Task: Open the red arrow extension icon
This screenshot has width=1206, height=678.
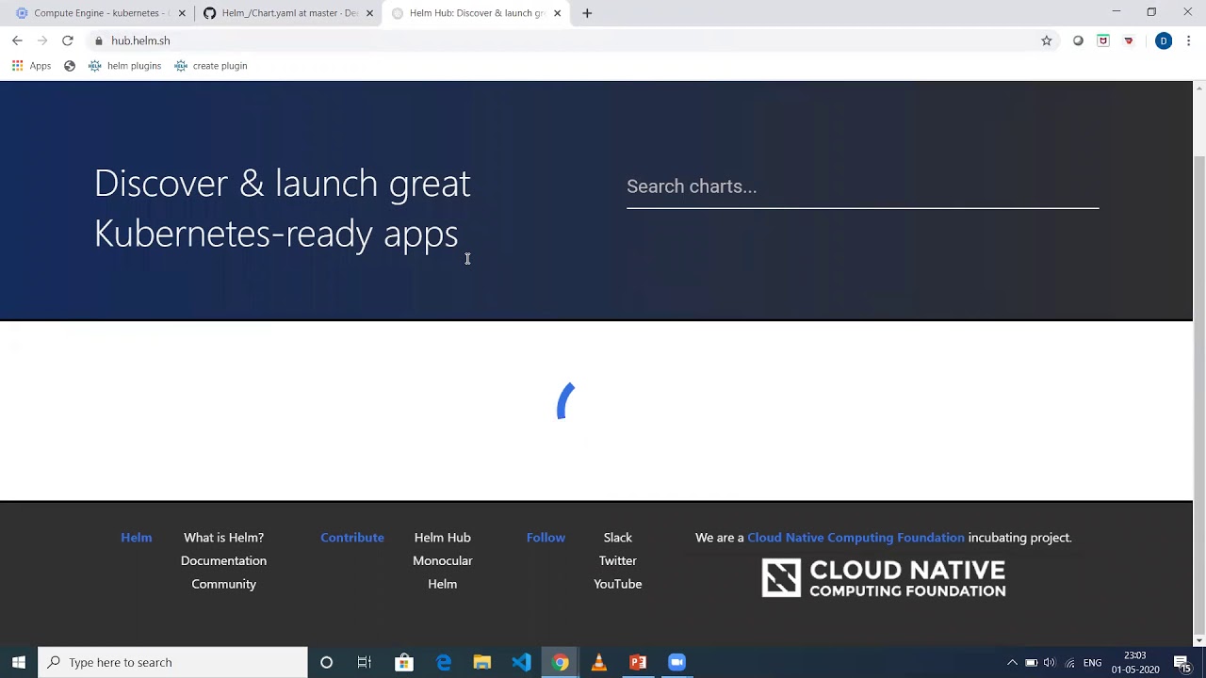Action: tap(1129, 40)
